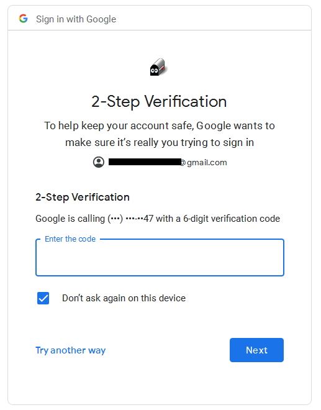Uncheck the blue checkmark box

pyautogui.click(x=43, y=298)
